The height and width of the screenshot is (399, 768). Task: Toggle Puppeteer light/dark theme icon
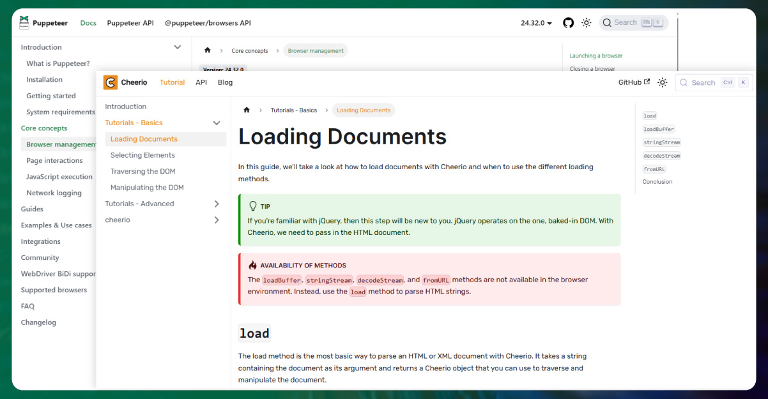pos(586,23)
